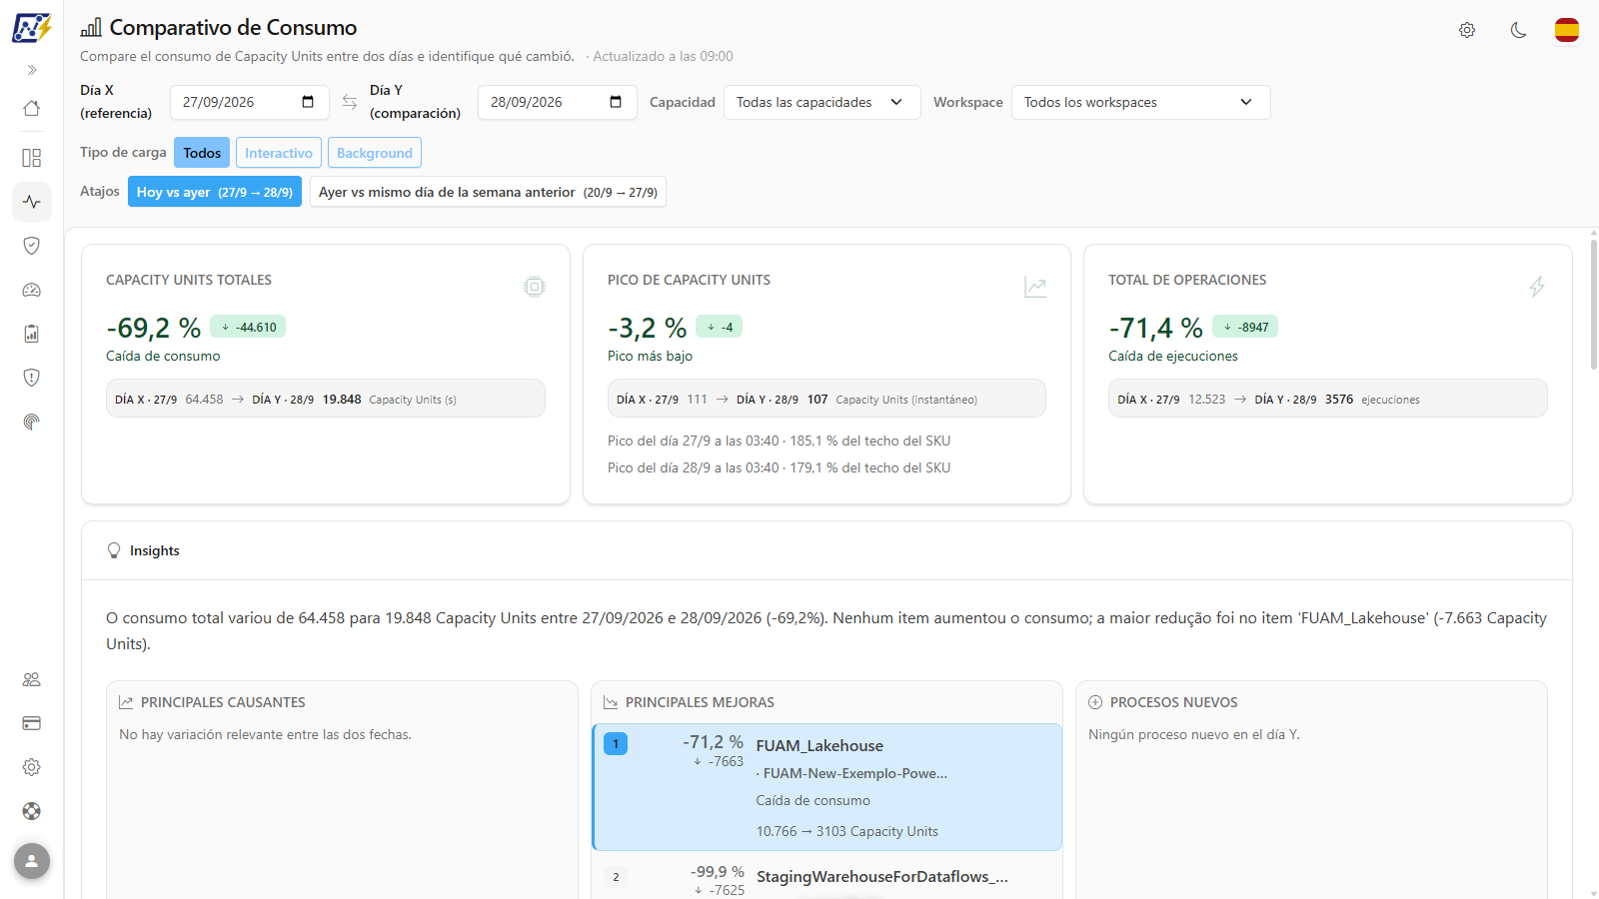Open the speedometer gauge icon in sidebar
Viewport: 1599px width, 899px height.
click(32, 290)
